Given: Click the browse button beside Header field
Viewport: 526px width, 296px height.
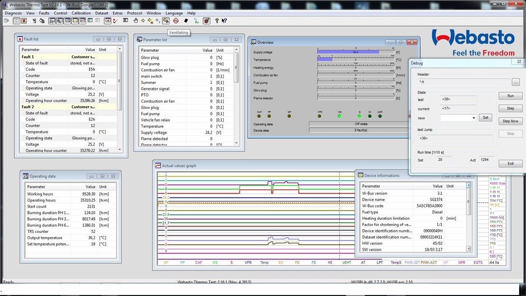Looking at the screenshot, I should point(515,82).
